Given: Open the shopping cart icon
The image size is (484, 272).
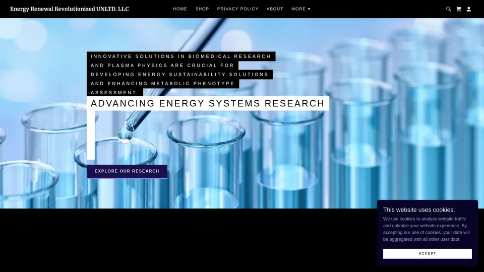Looking at the screenshot, I should (459, 9).
